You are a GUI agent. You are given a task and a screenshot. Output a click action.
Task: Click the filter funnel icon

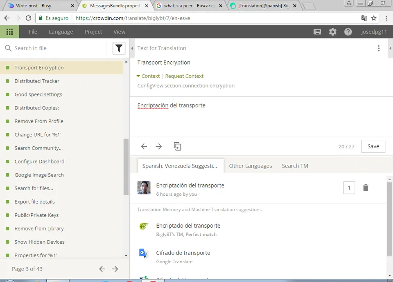[119, 48]
